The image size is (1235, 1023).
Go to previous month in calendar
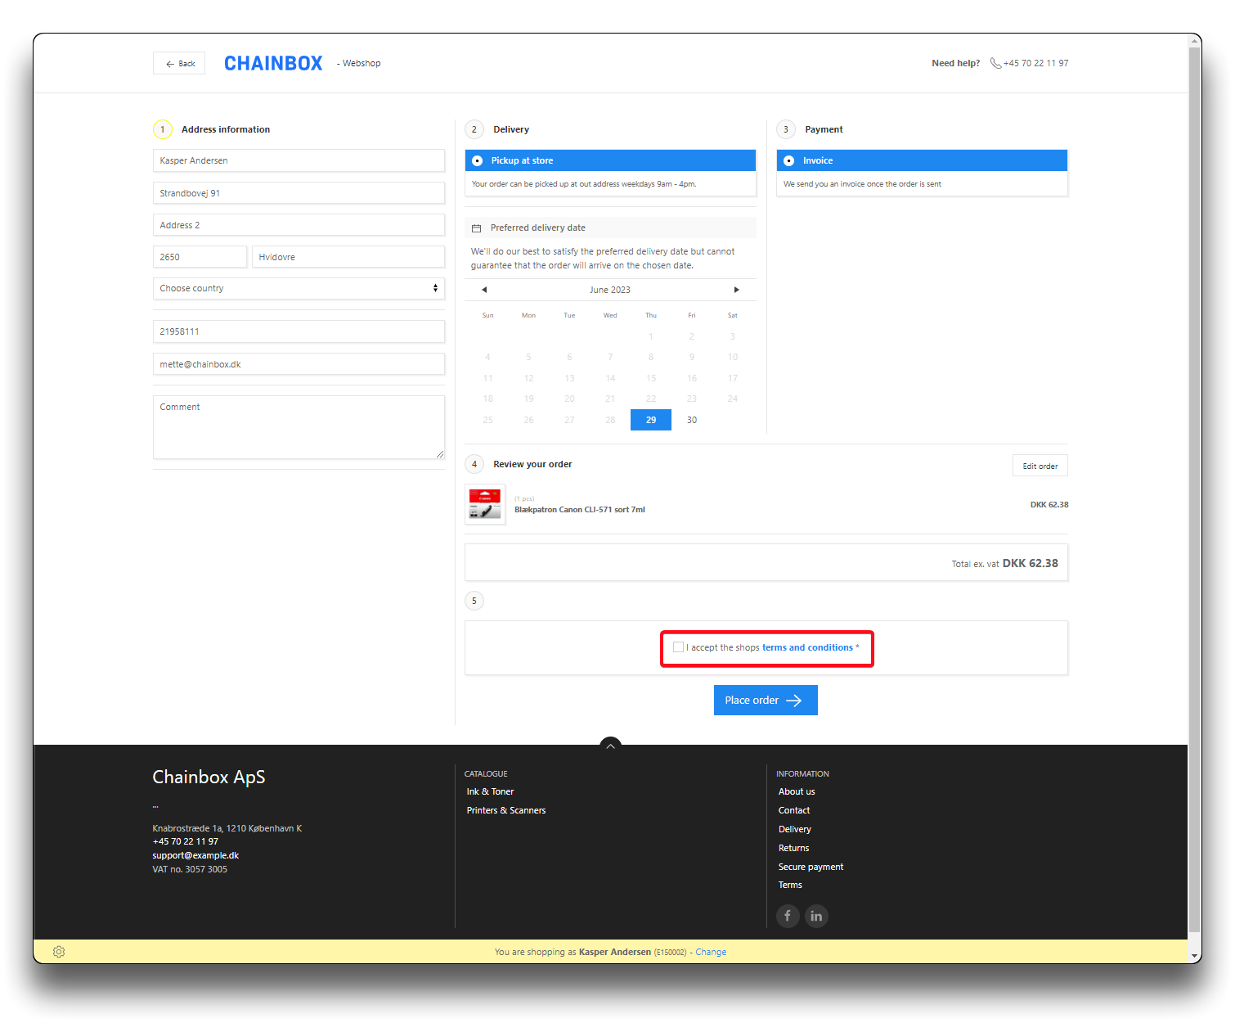coord(484,290)
